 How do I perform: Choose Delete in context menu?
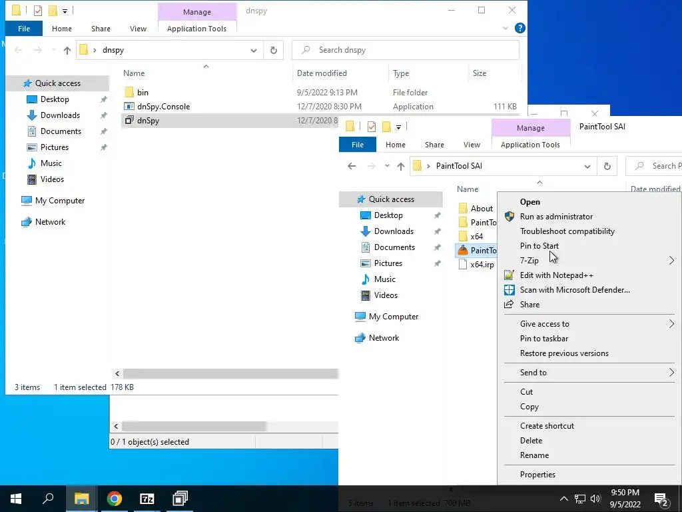click(x=531, y=441)
